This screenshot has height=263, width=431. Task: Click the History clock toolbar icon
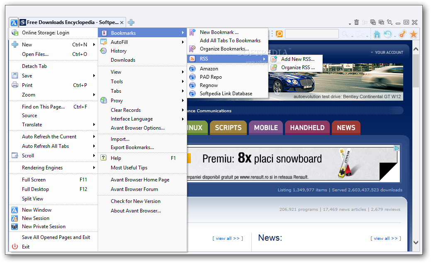(388, 34)
